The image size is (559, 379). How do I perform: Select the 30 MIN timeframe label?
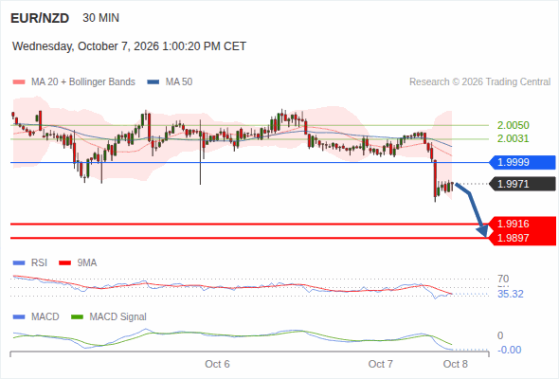pyautogui.click(x=100, y=18)
